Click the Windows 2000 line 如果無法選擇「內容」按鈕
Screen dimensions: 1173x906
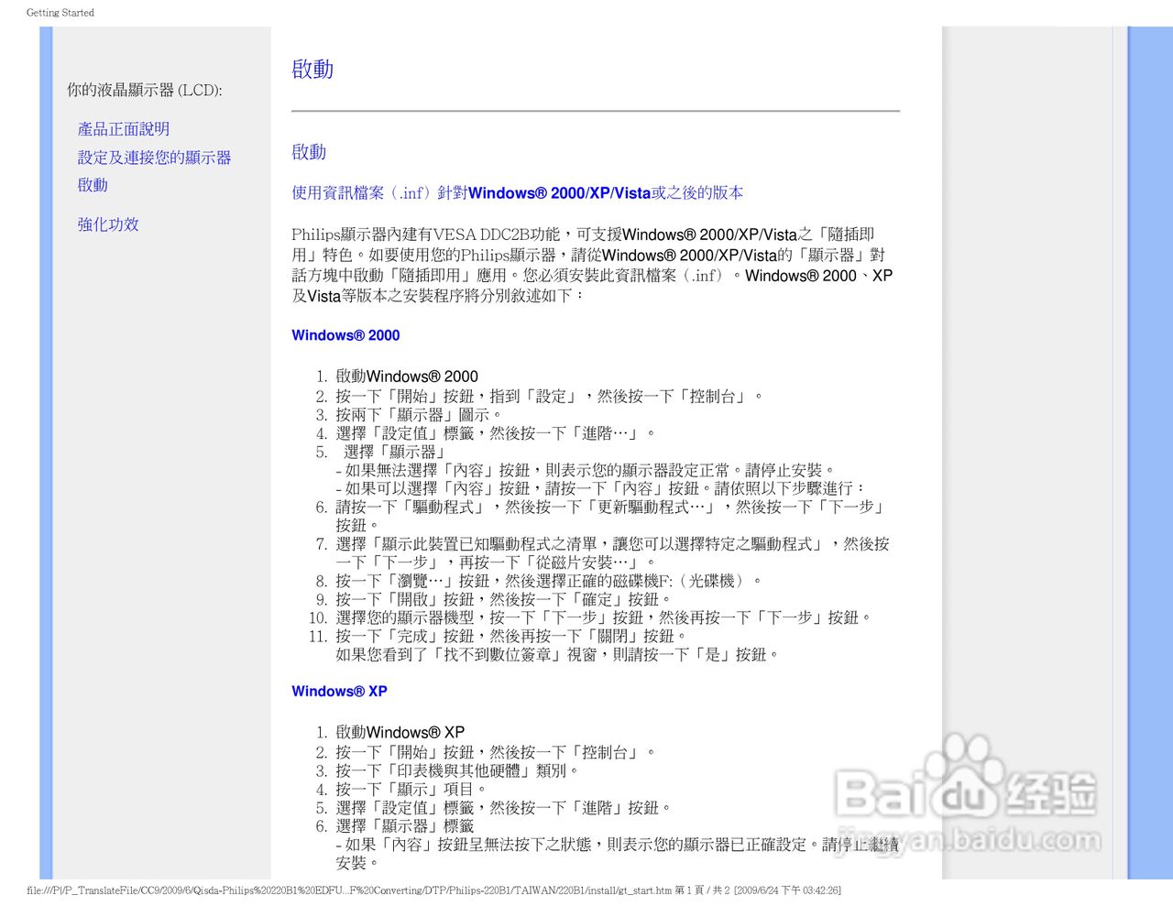[586, 470]
